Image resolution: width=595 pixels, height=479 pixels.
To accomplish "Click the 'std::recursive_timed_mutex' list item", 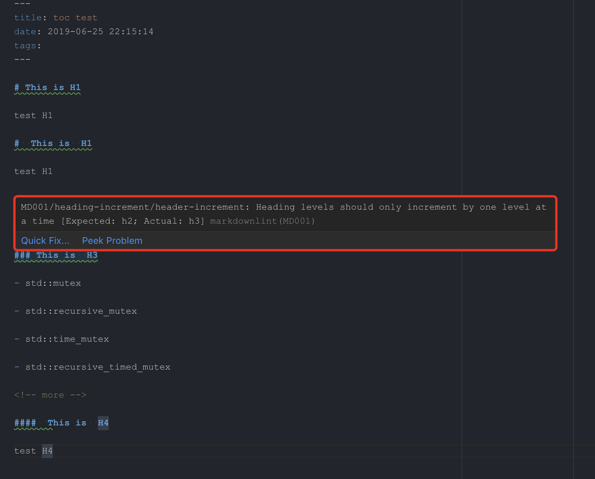I will [x=98, y=367].
